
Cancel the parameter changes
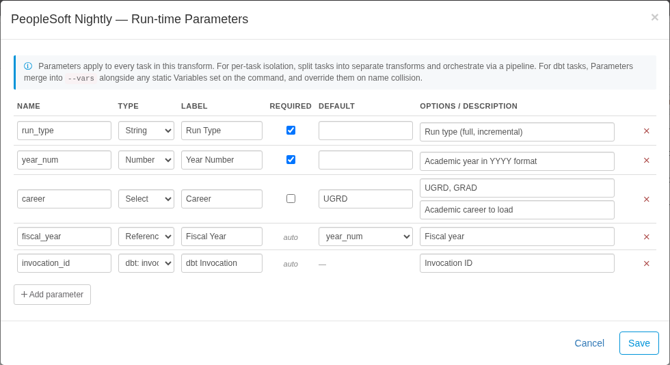pyautogui.click(x=589, y=343)
